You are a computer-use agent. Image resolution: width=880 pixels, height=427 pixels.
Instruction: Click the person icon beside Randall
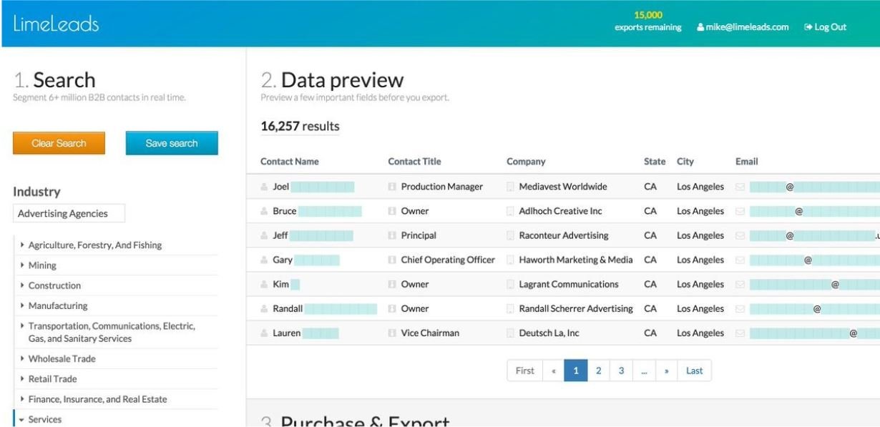(x=264, y=309)
